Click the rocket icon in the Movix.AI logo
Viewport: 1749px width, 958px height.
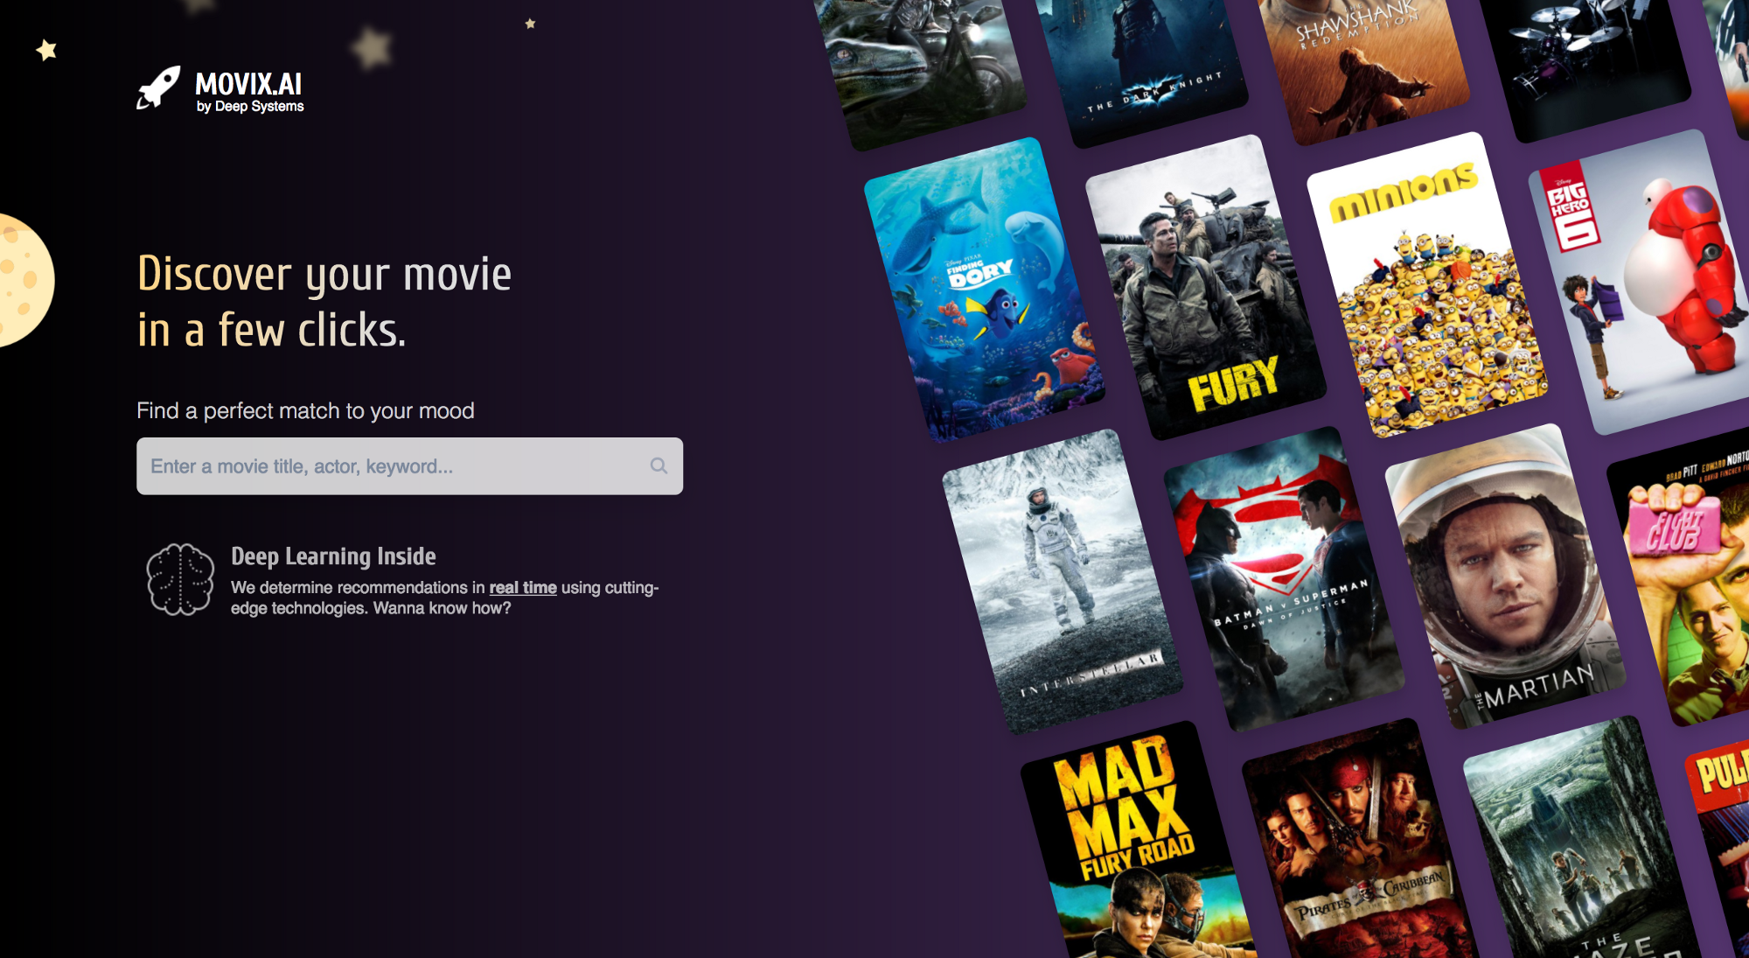(x=157, y=87)
